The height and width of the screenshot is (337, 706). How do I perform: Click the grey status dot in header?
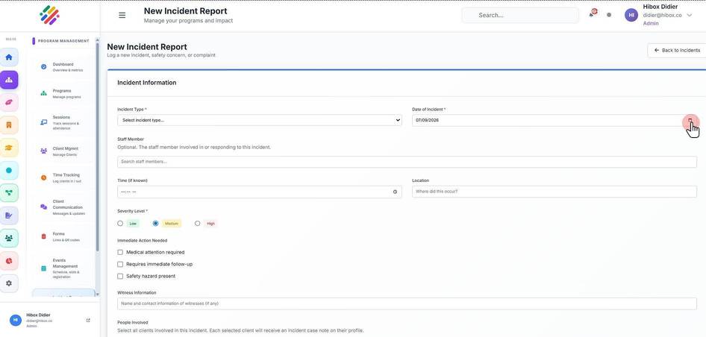pyautogui.click(x=609, y=15)
